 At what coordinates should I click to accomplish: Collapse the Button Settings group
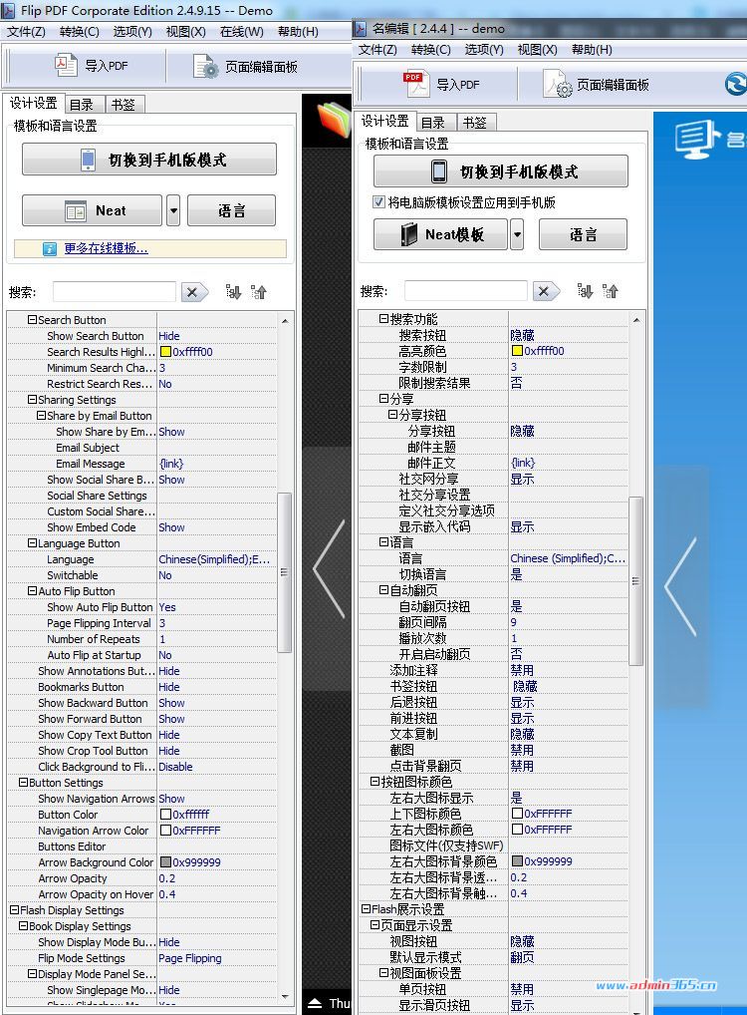coord(23,782)
